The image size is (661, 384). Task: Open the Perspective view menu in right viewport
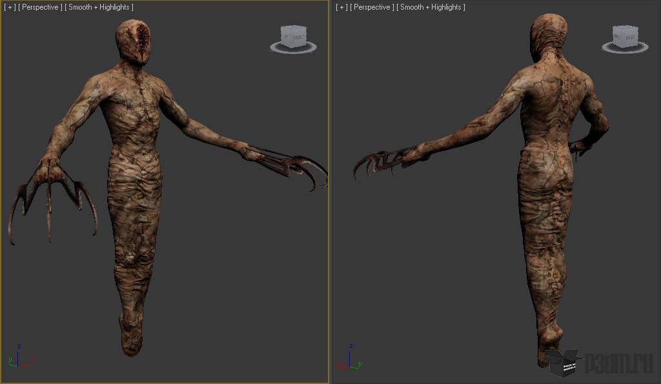tap(372, 7)
